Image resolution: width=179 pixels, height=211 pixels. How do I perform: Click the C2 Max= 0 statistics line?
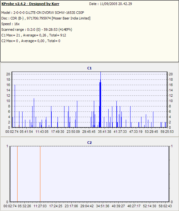(31, 41)
